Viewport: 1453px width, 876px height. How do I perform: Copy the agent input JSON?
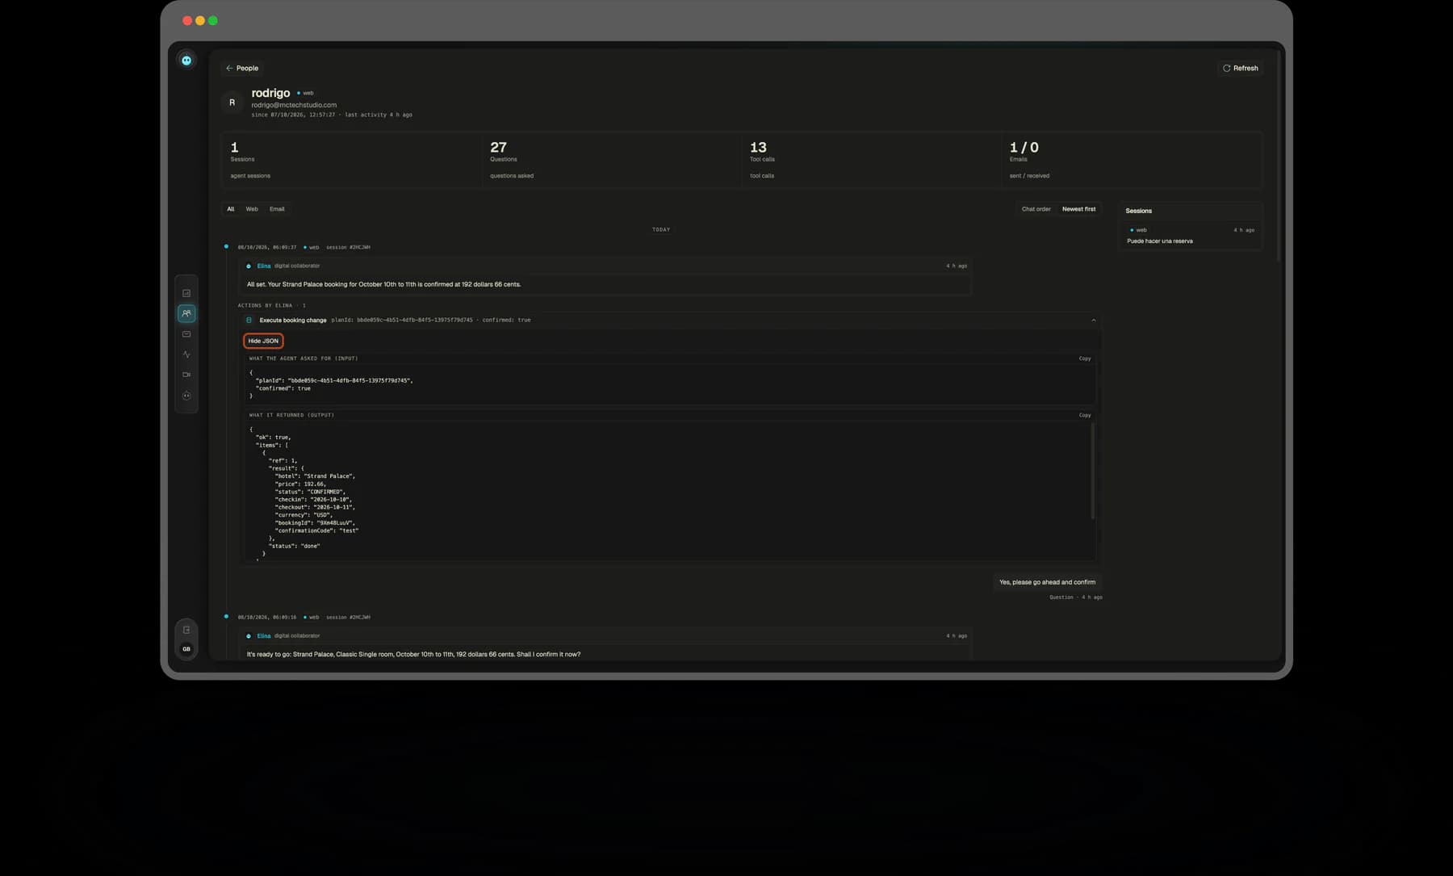[x=1085, y=358]
